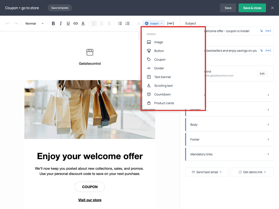Expand the Body section
Viewport: 279px width, 209px height.
[x=229, y=124]
